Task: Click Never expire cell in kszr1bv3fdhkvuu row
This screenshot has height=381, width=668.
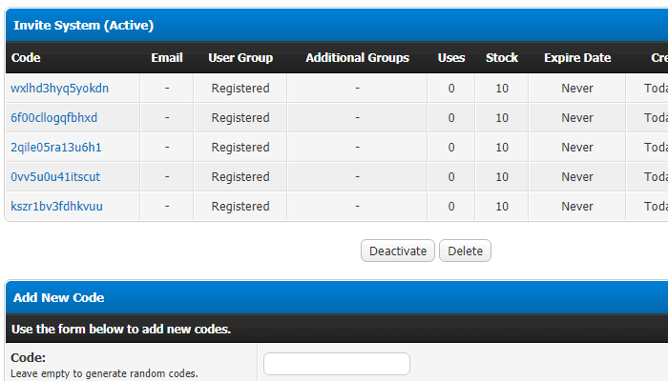Action: [577, 207]
